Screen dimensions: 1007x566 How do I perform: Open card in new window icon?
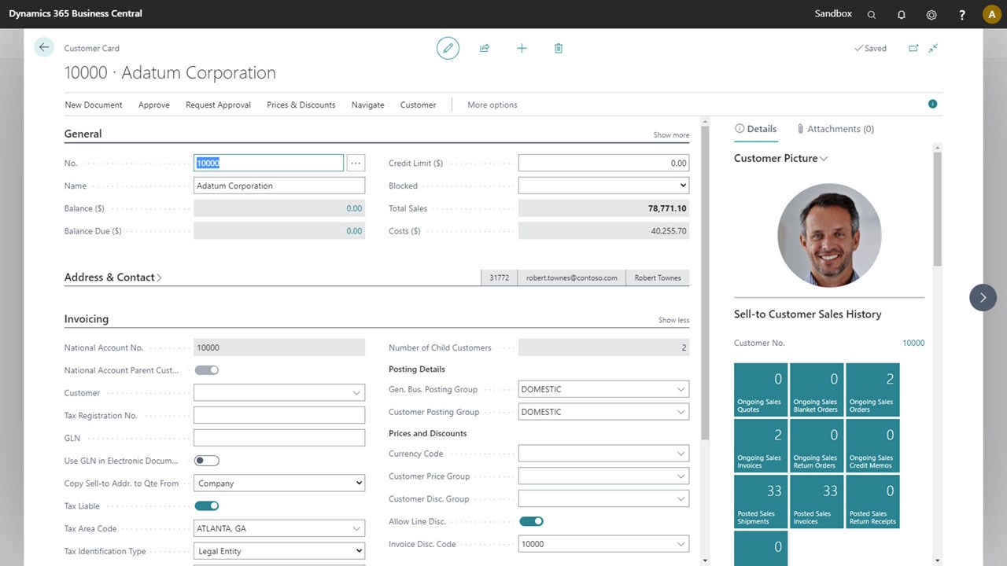pos(913,48)
